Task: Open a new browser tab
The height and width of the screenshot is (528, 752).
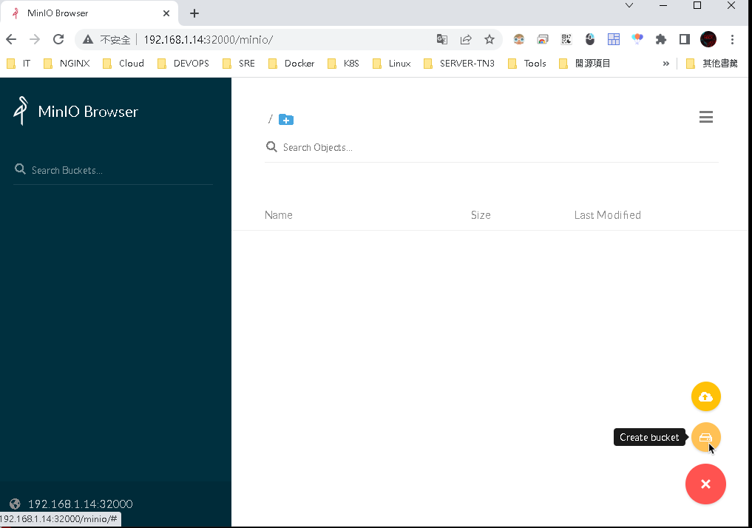Action: [194, 13]
